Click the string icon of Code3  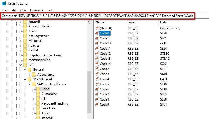97,74
